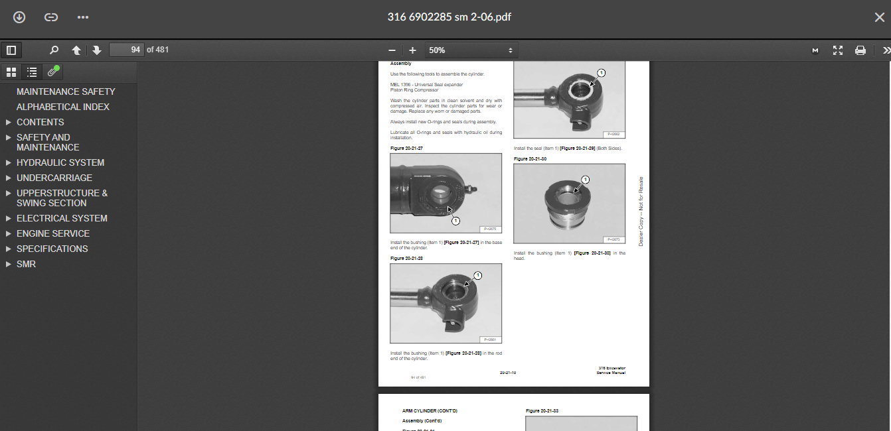The image size is (891, 431).
Task: Go to next page arrow
Action: (x=97, y=50)
